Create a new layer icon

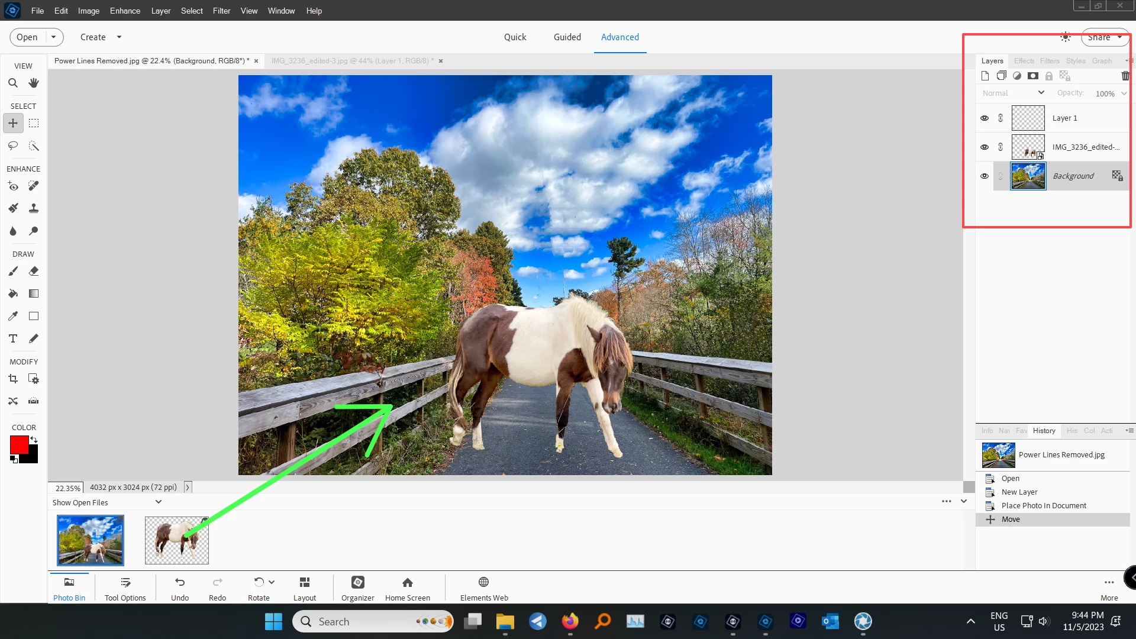coord(985,76)
